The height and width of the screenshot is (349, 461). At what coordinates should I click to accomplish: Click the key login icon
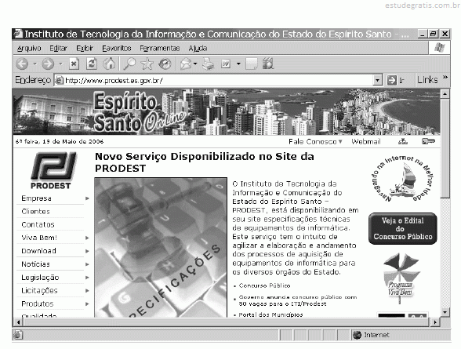428,142
